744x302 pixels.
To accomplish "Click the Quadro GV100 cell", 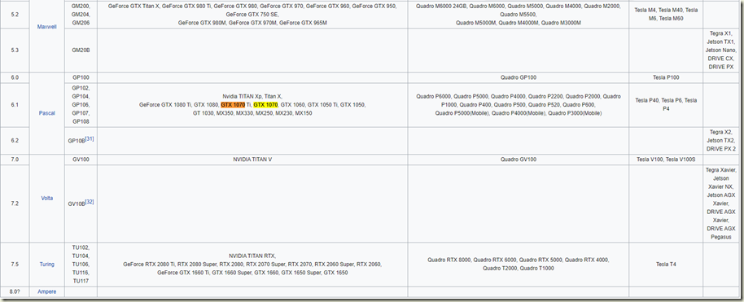I will click(x=519, y=160).
